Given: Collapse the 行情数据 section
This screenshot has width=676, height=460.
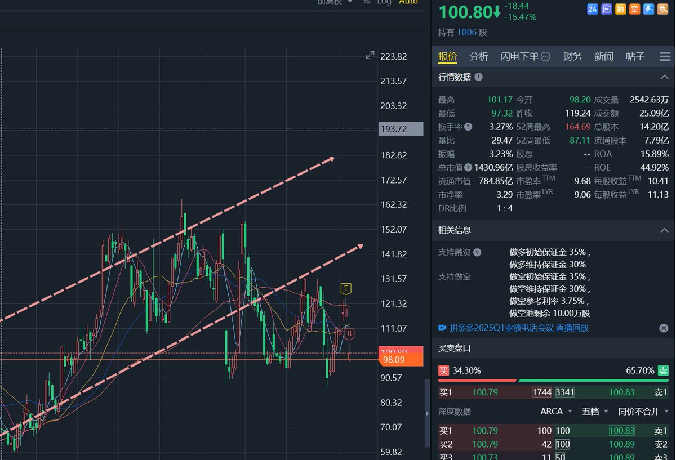Looking at the screenshot, I should (665, 77).
